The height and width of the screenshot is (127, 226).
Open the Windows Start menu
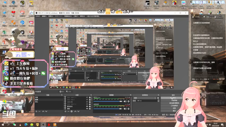[3, 125]
